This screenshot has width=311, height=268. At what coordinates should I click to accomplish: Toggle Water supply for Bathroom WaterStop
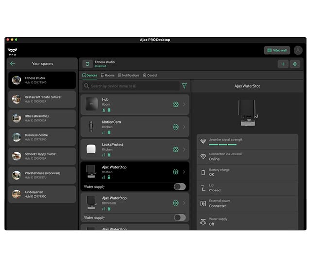pos(180,217)
